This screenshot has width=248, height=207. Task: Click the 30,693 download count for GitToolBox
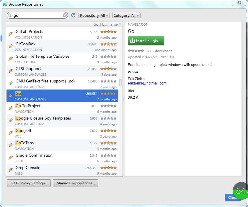click(93, 44)
